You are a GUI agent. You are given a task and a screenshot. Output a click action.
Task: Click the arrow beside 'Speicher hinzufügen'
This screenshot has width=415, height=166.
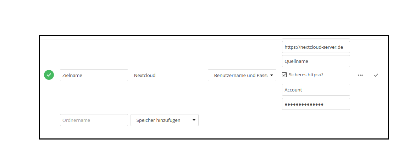pyautogui.click(x=194, y=120)
